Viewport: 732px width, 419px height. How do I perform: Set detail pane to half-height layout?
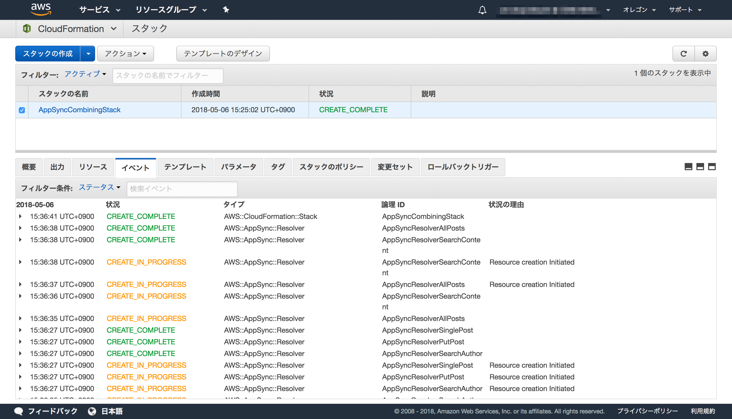coord(700,167)
